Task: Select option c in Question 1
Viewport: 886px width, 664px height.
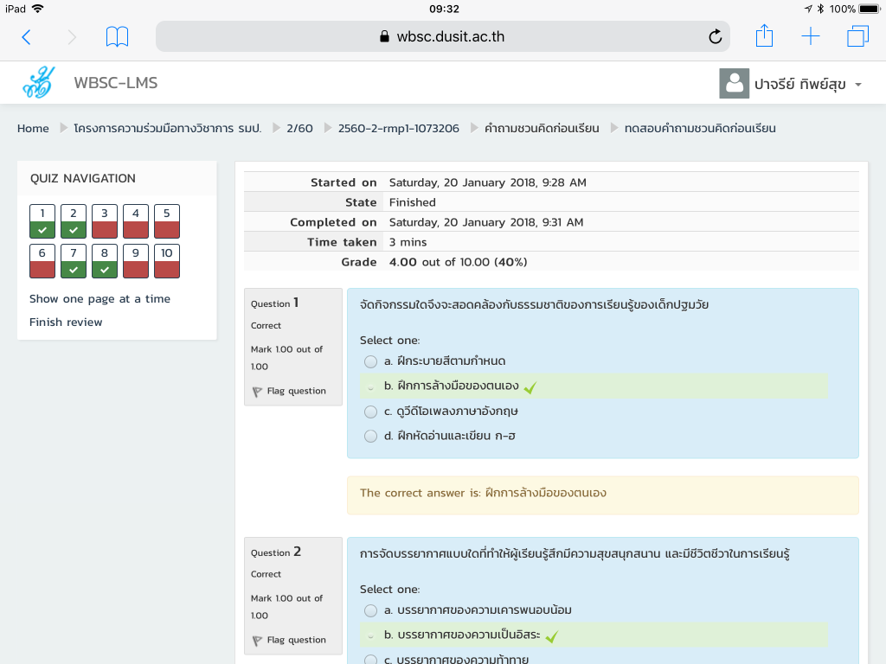Action: (x=370, y=412)
